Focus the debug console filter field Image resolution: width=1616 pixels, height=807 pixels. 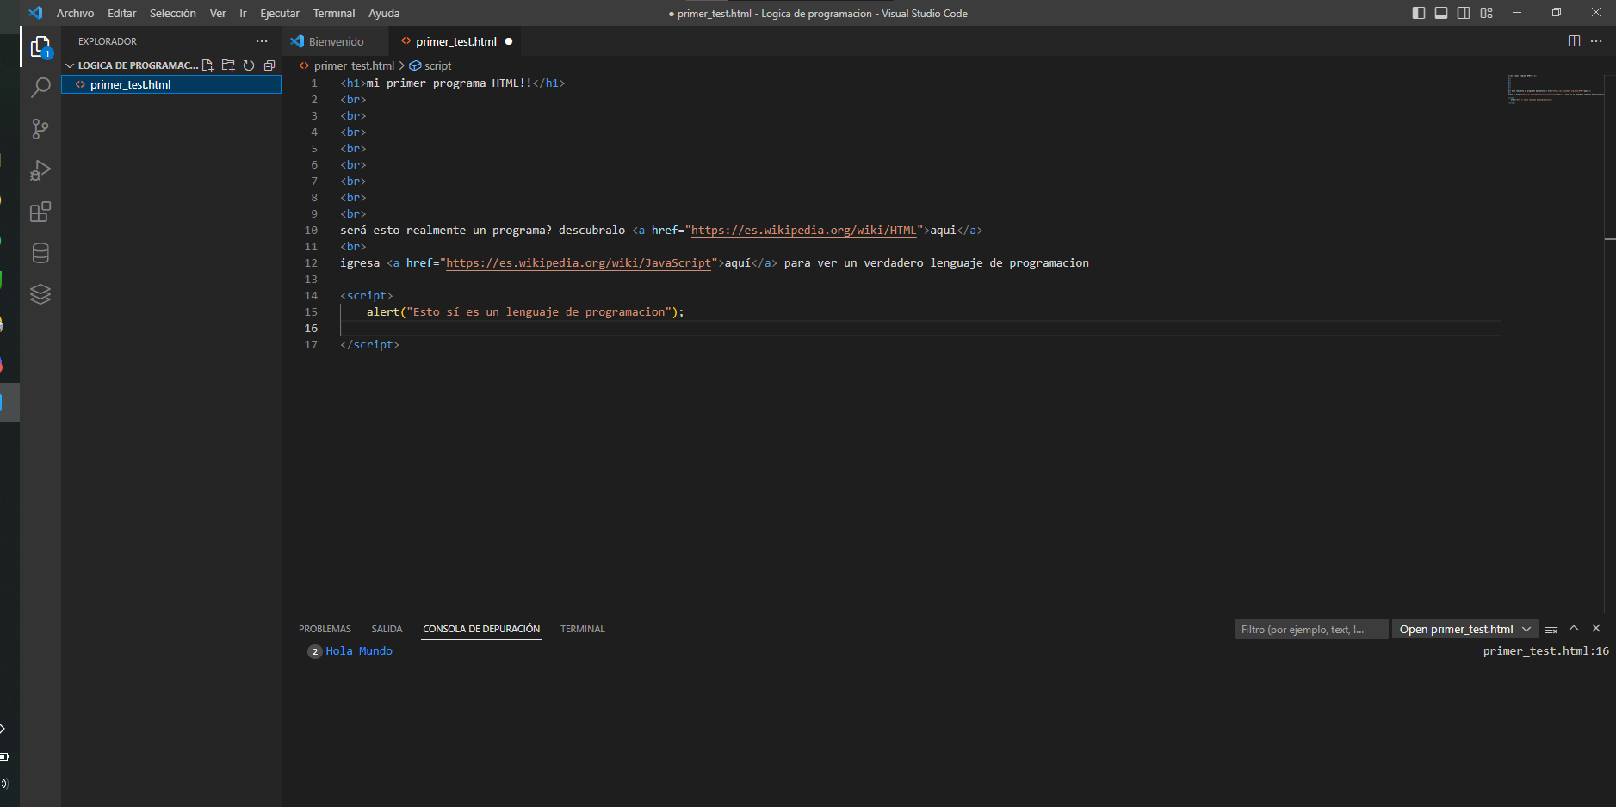[1311, 629]
